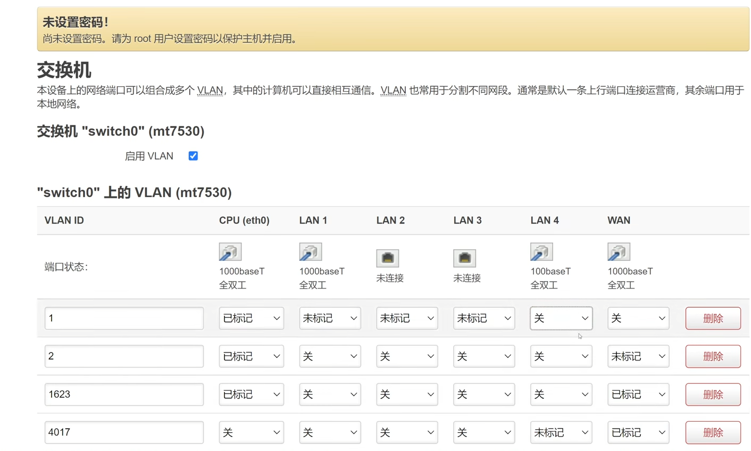Click the CPU (eth0) port status icon
Viewport: 751px width, 451px height.
(230, 252)
